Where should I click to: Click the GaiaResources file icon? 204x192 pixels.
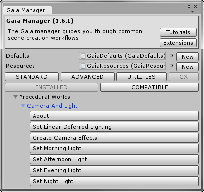[x=83, y=66]
